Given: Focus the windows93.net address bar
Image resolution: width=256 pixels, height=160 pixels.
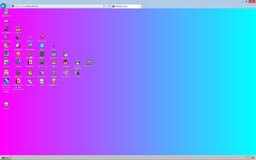Looking at the screenshot, I should point(57,6).
